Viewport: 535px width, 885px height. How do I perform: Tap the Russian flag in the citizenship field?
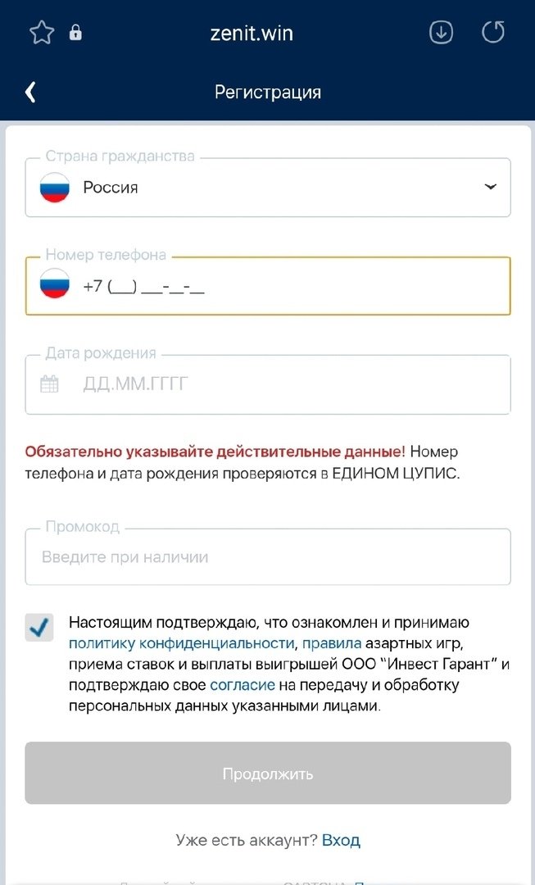tap(55, 188)
